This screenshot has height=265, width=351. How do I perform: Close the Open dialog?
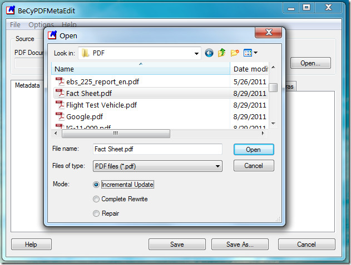tap(268, 33)
